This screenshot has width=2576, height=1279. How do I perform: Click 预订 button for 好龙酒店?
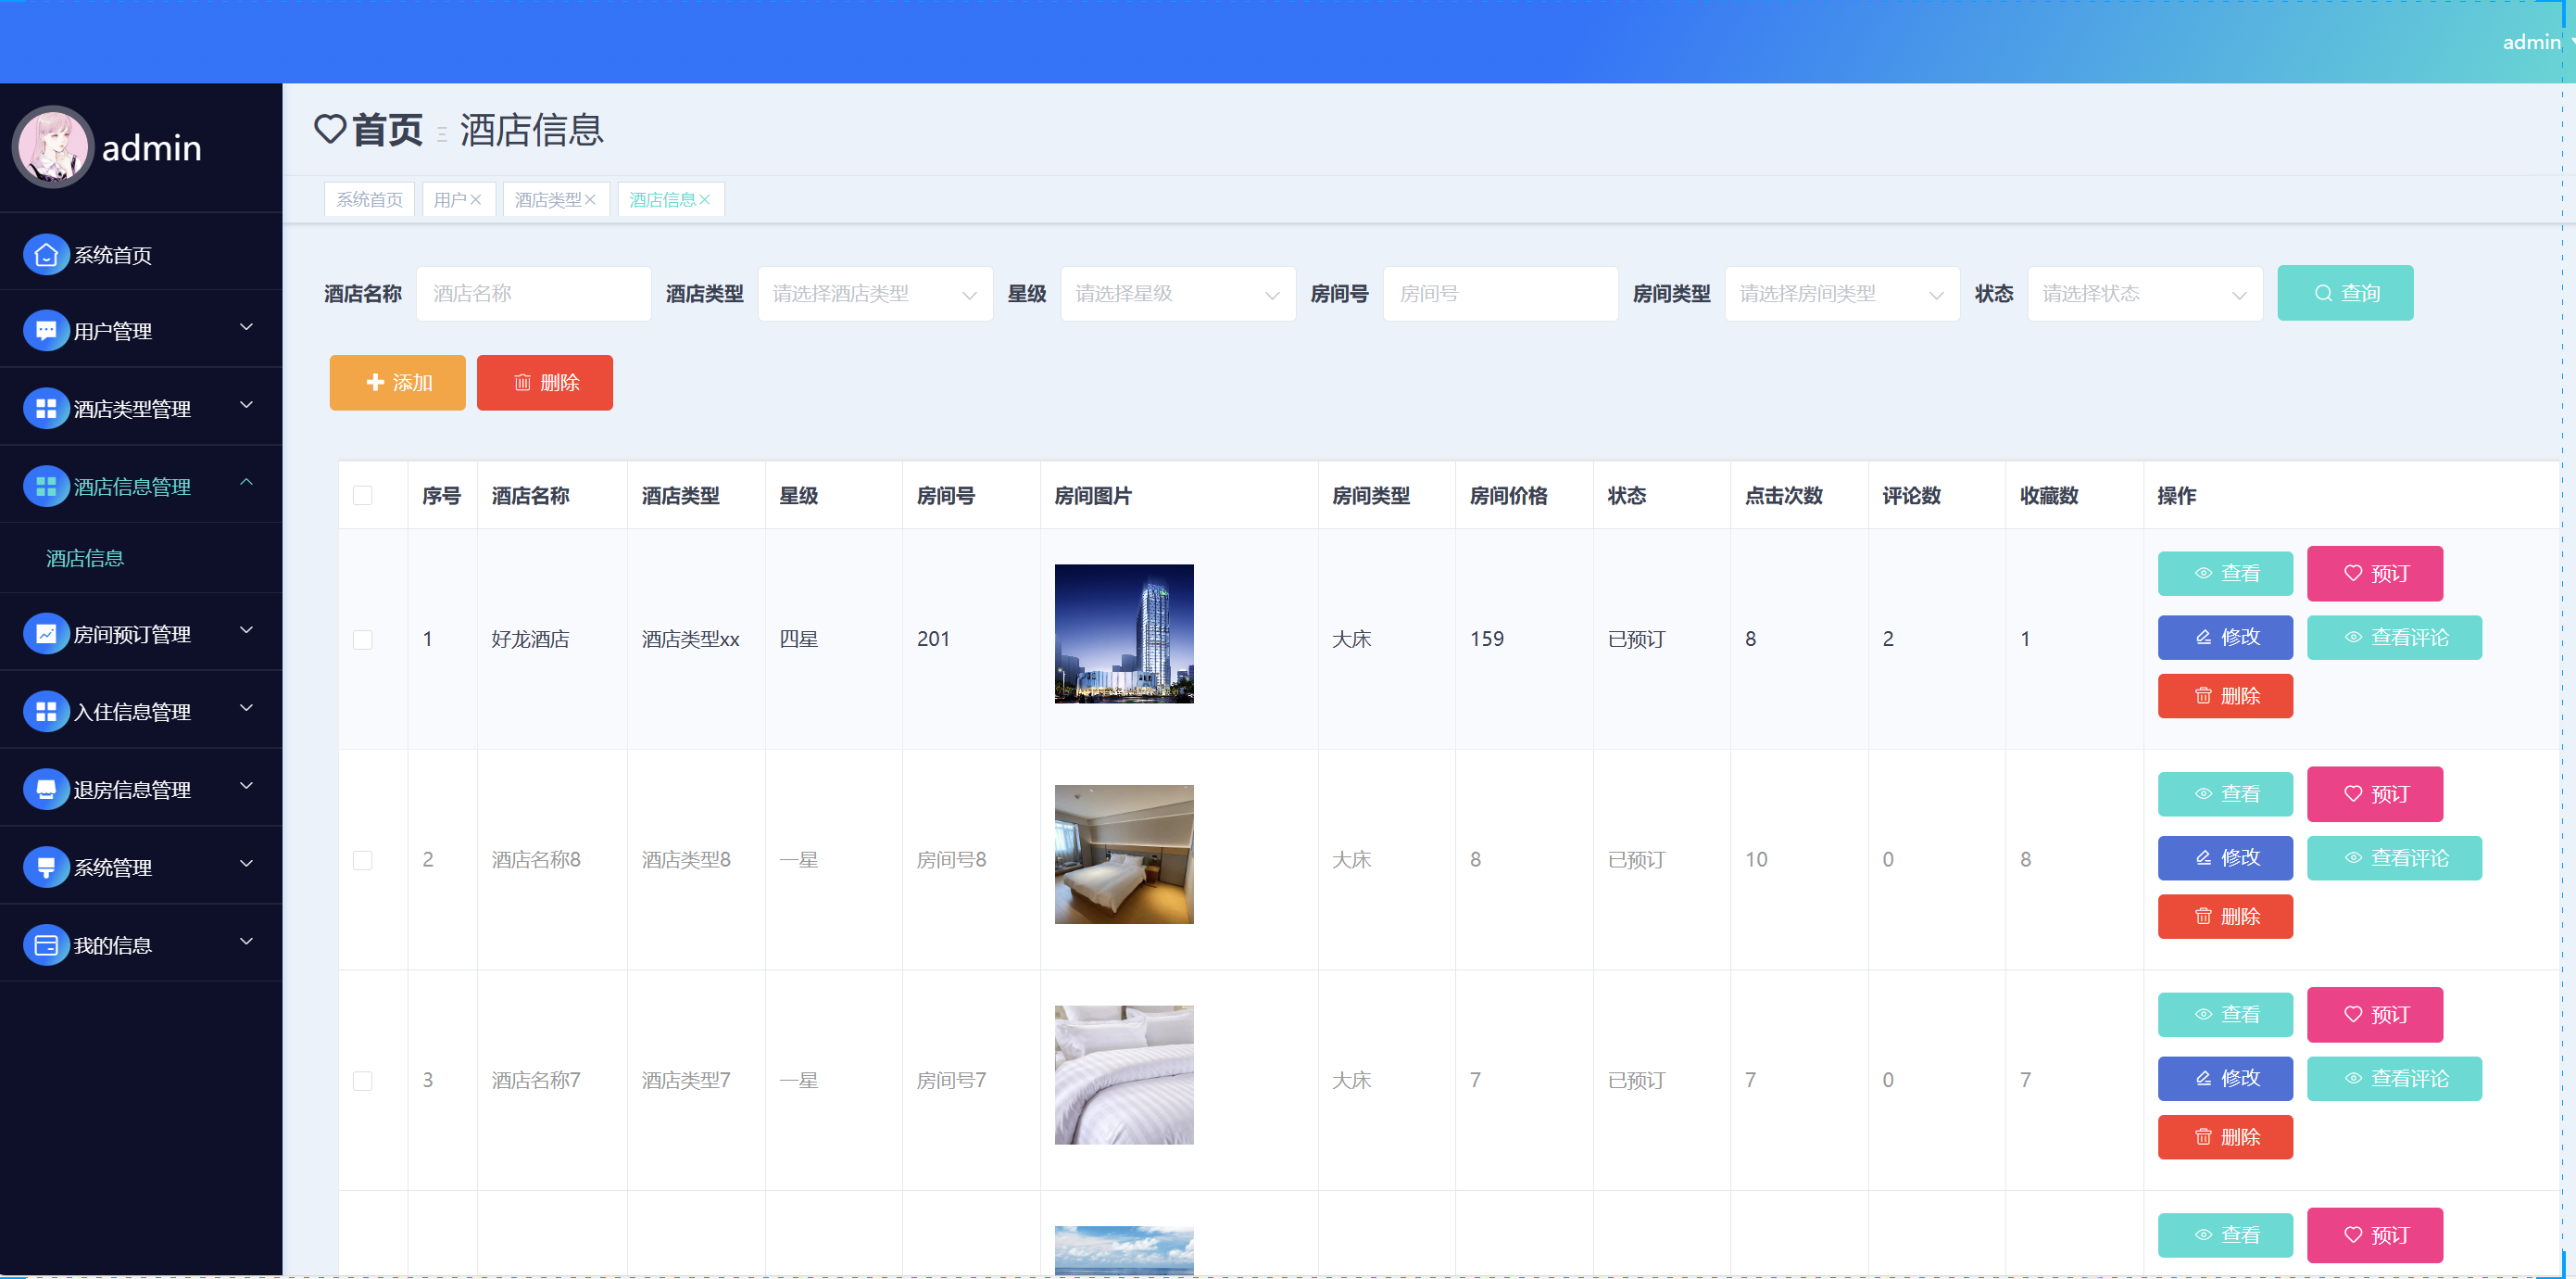(2374, 575)
